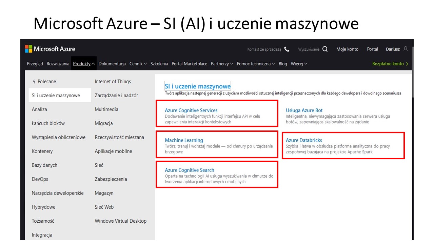Open Azure Cognitive Search link
The height and width of the screenshot is (244, 434).
pyautogui.click(x=190, y=170)
